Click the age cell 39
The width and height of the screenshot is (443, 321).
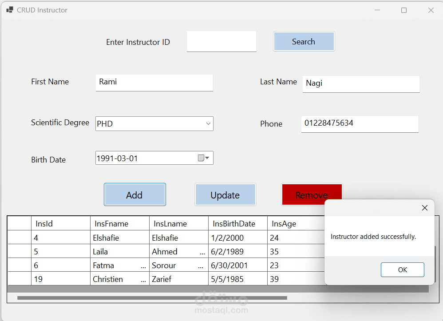(x=296, y=279)
